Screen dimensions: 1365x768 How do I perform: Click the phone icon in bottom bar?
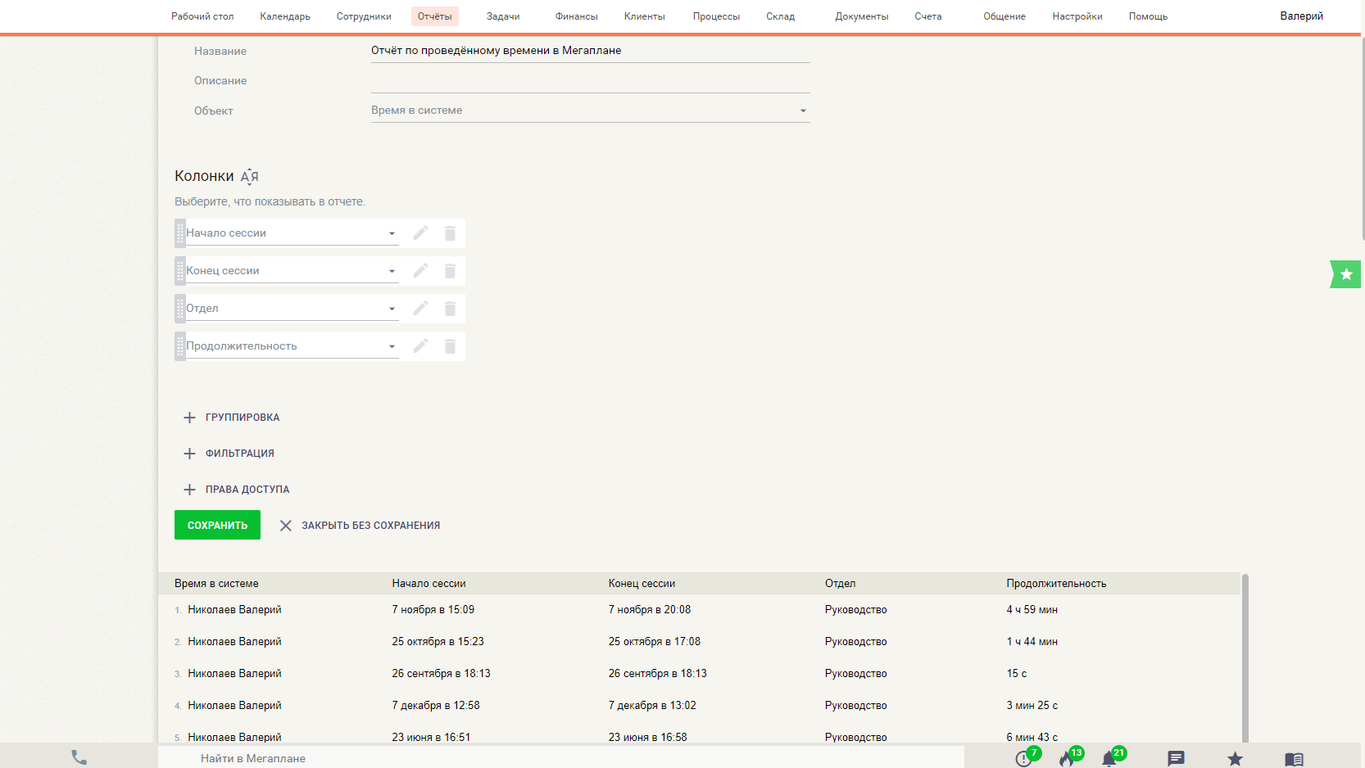(x=79, y=758)
